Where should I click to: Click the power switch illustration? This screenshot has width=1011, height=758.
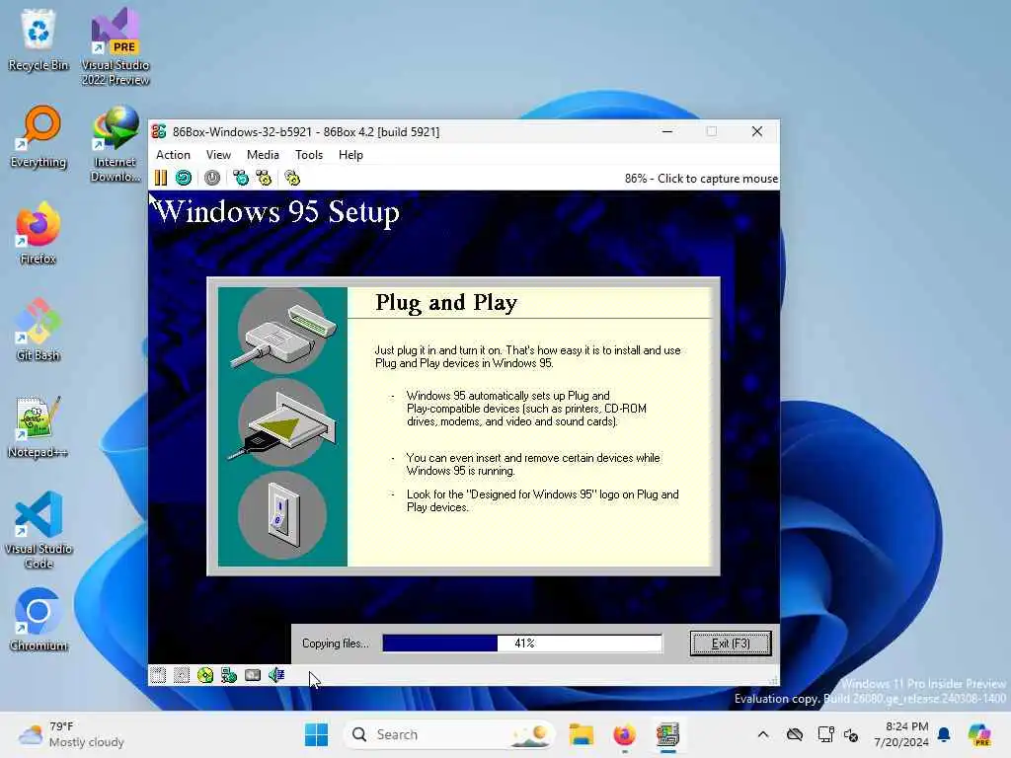pyautogui.click(x=283, y=515)
